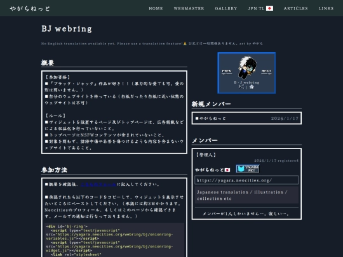Open the WEBMASTER page
The height and width of the screenshot is (257, 343).
(x=189, y=8)
